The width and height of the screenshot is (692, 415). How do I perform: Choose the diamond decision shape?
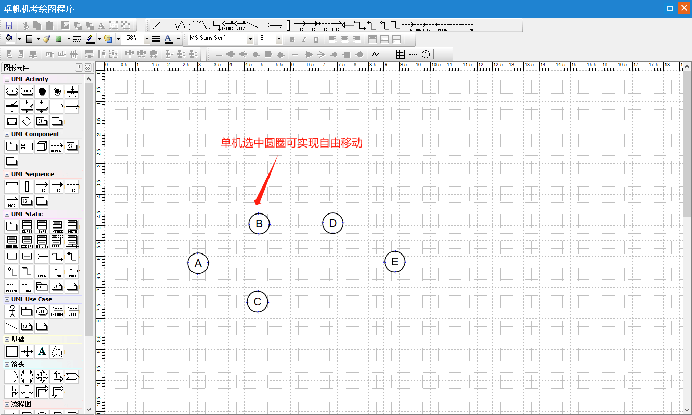(27, 122)
